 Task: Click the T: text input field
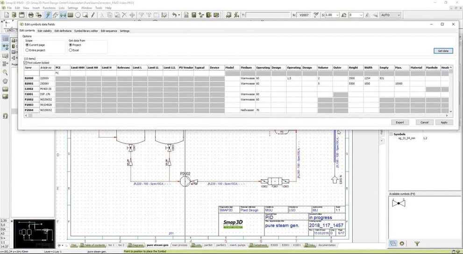[268, 15]
